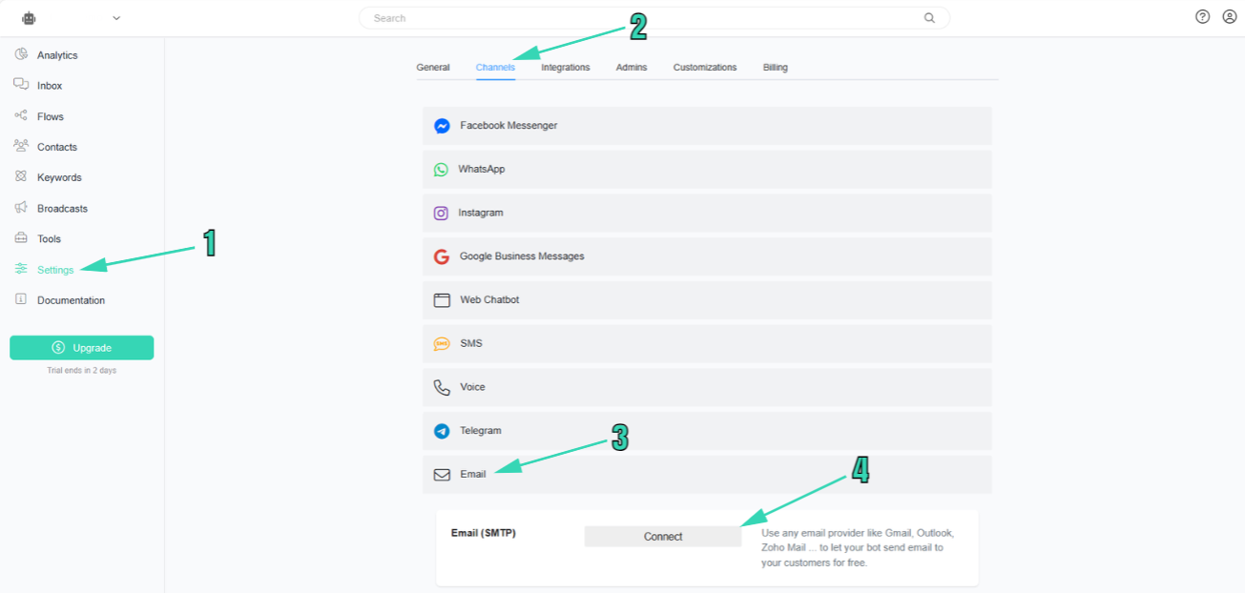Open the workspace switcher chevron
Viewport: 1245px width, 593px height.
click(x=116, y=17)
